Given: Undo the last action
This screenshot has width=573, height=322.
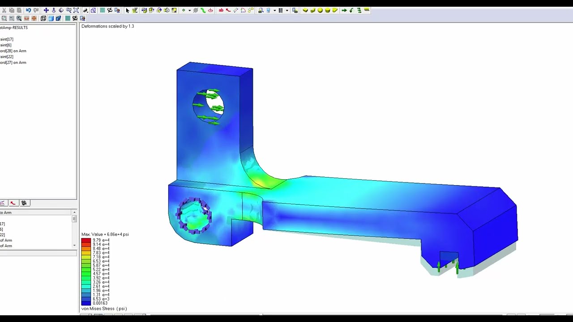Looking at the screenshot, I should pos(28,10).
